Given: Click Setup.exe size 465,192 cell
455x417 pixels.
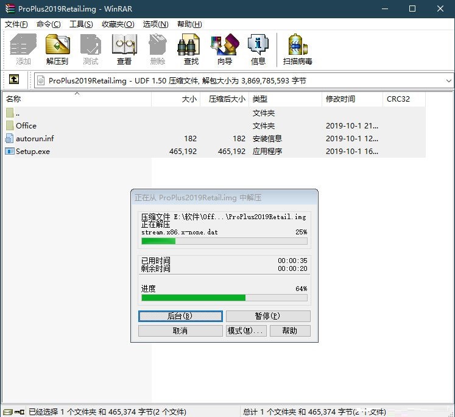Looking at the screenshot, I should (x=183, y=152).
